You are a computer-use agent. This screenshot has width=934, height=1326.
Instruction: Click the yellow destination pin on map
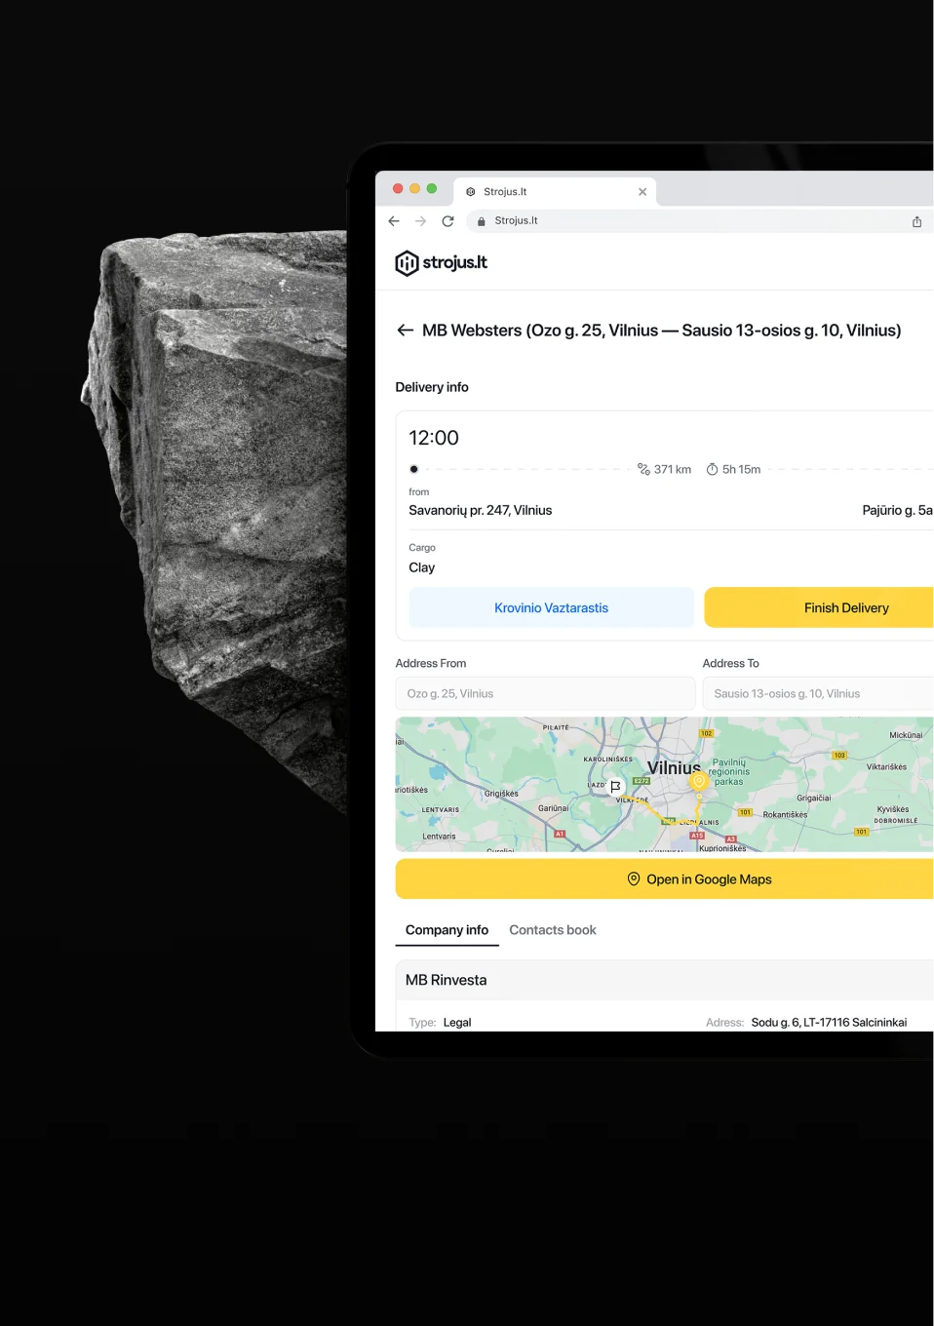click(x=698, y=781)
